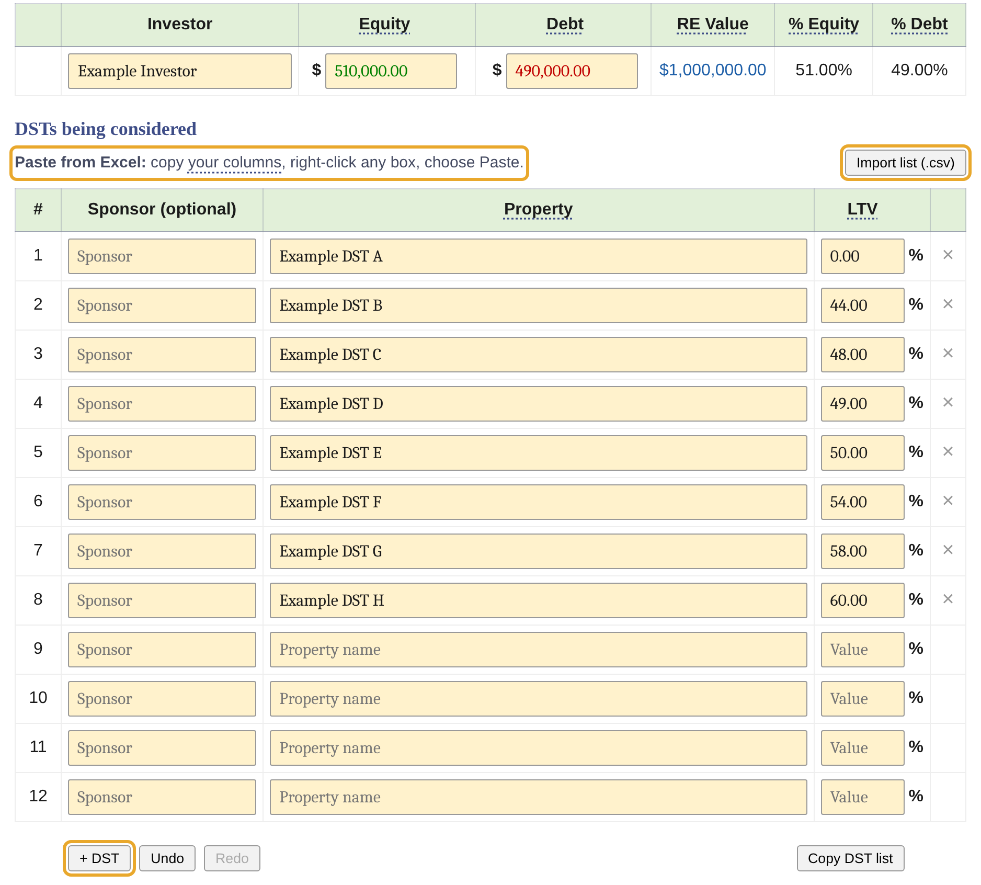981x885 pixels.
Task: Select the 51.00% equity percentage
Action: 824,70
